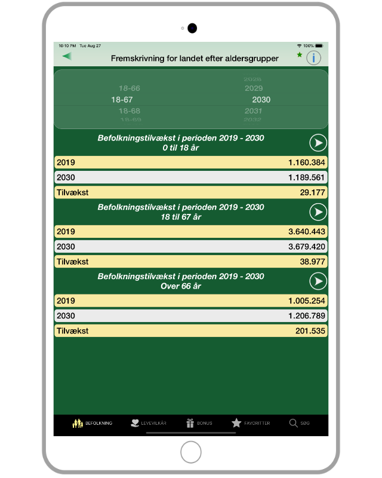382x478 pixels.
Task: Click value 1.005.254 for 2019
Action: click(x=306, y=301)
